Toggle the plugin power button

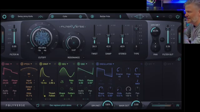click(177, 16)
